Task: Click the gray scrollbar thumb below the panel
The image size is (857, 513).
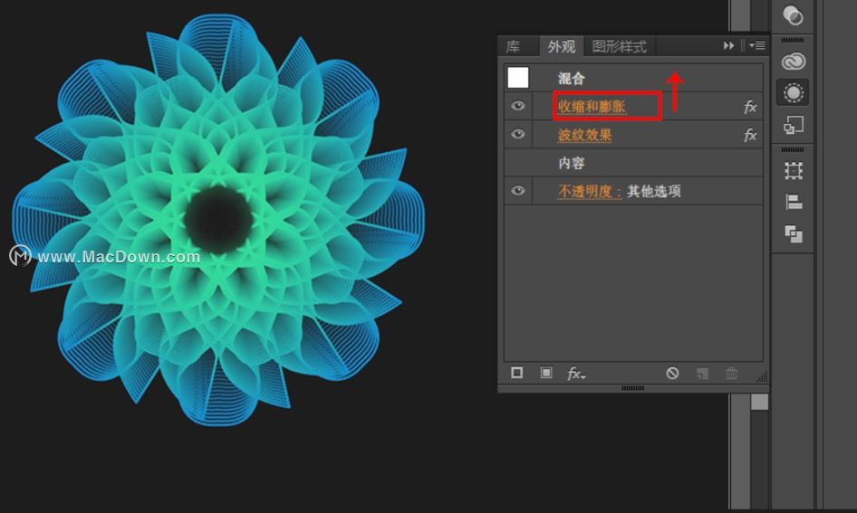Action: (x=759, y=403)
